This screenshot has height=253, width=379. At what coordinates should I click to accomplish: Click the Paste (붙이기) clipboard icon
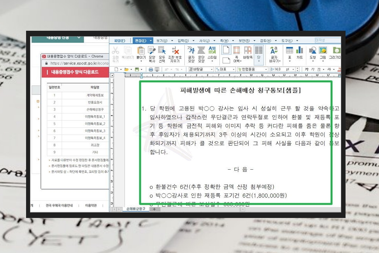point(141,51)
